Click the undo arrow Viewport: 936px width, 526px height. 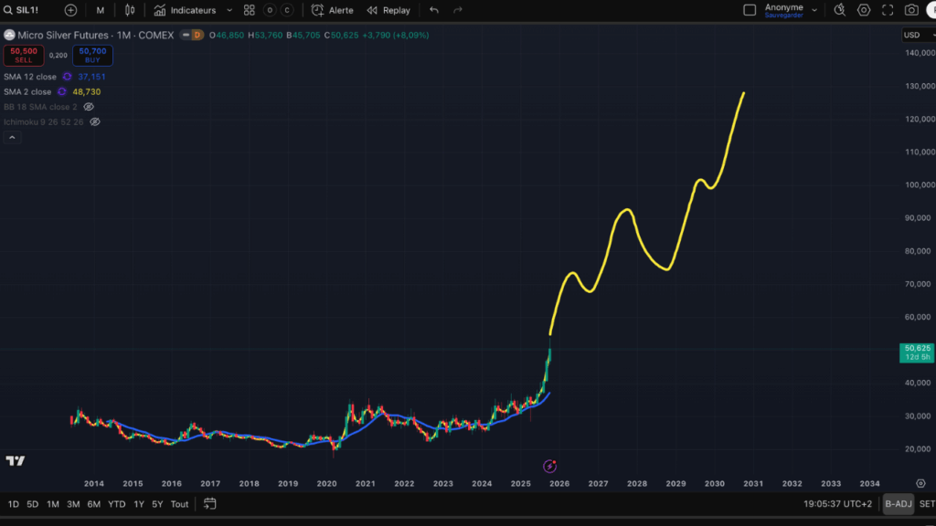click(434, 10)
